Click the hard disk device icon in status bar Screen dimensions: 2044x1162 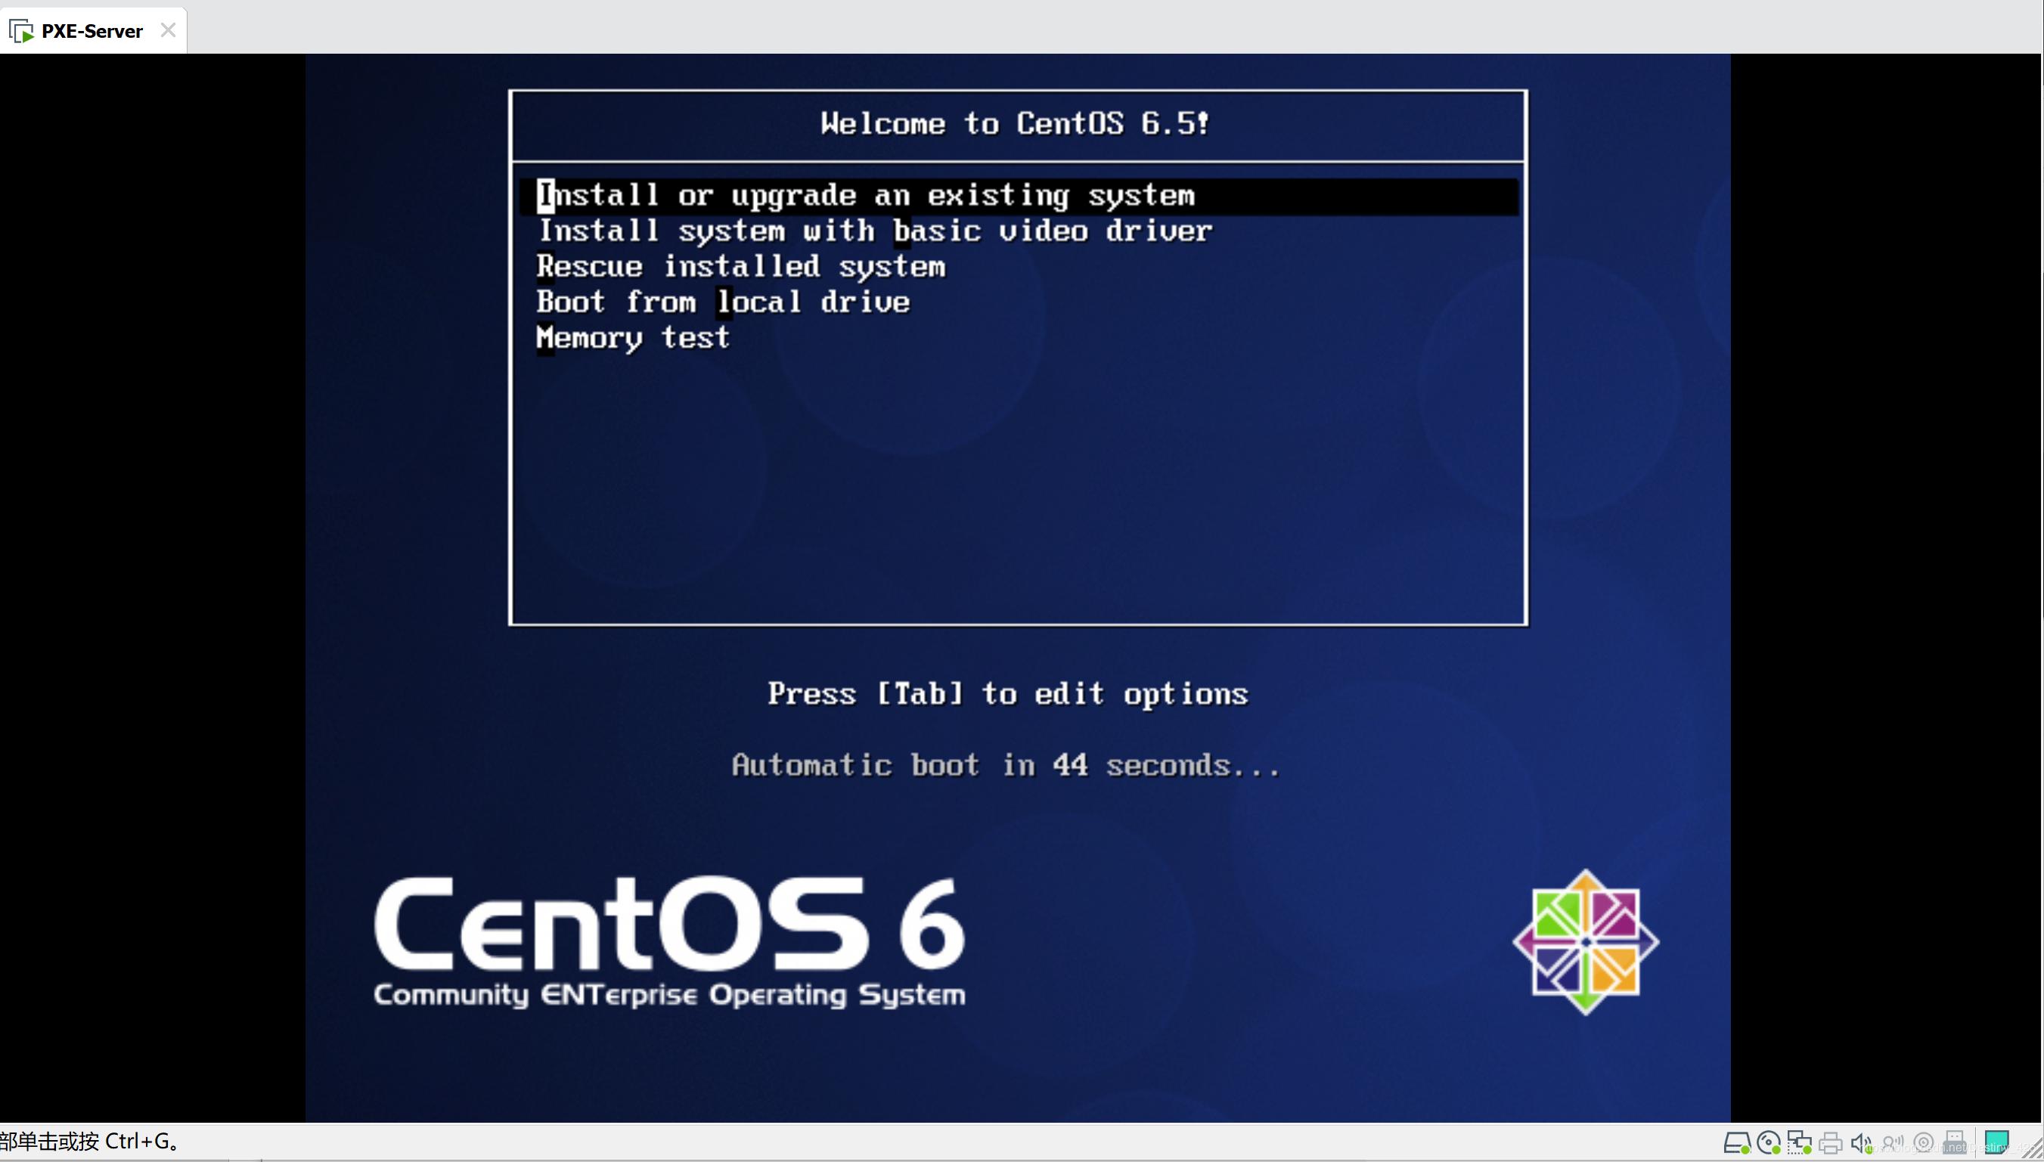click(x=1738, y=1142)
